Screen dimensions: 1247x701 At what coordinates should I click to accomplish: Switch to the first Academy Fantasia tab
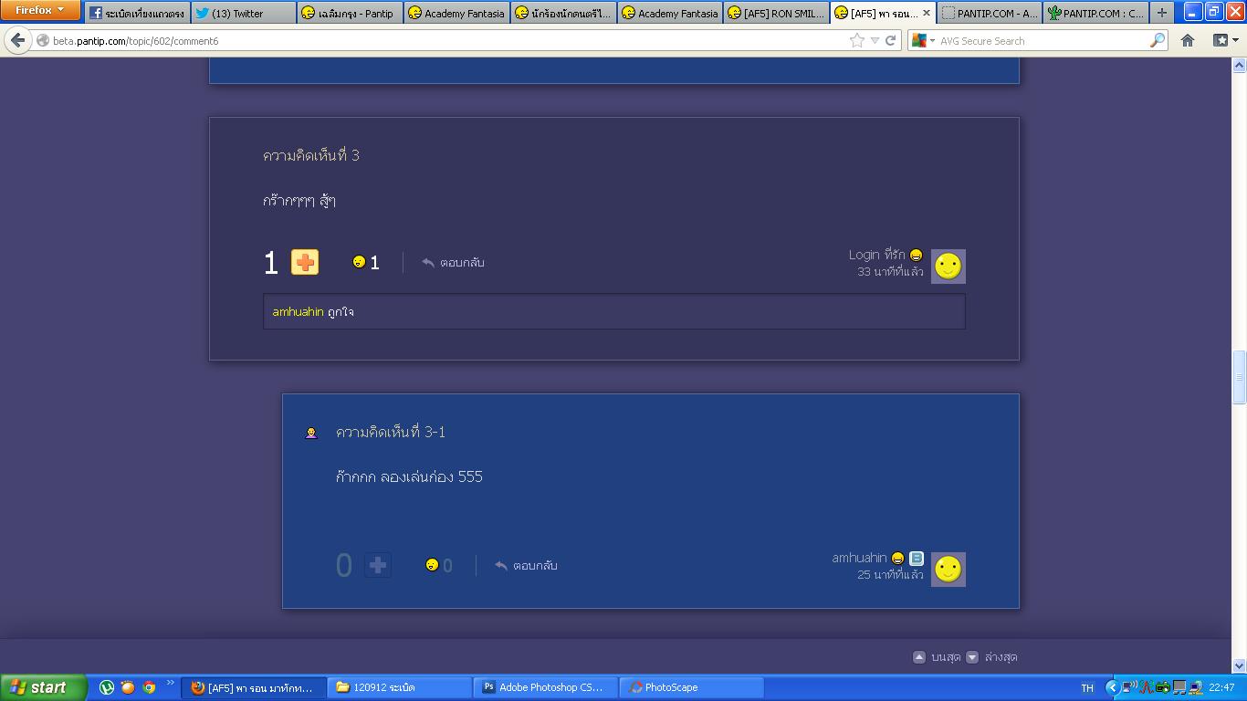456,13
